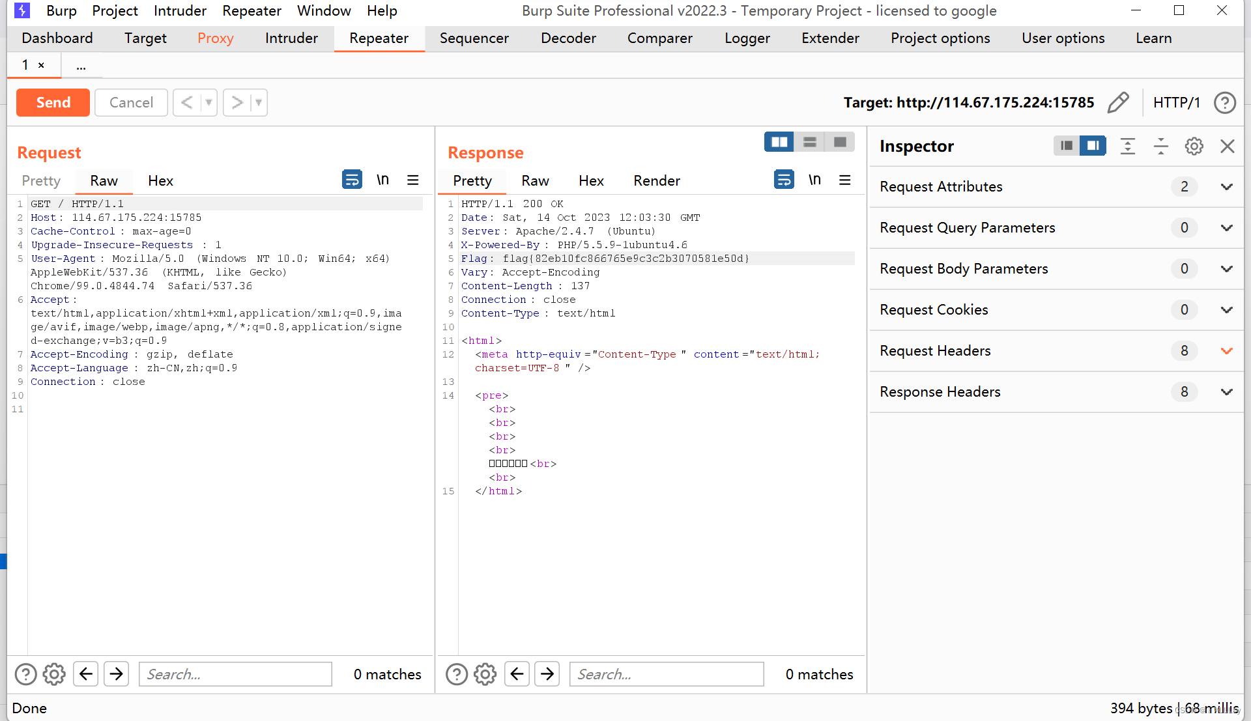The height and width of the screenshot is (721, 1251).
Task: Add new Repeater tab with ellipsis
Action: [81, 66]
